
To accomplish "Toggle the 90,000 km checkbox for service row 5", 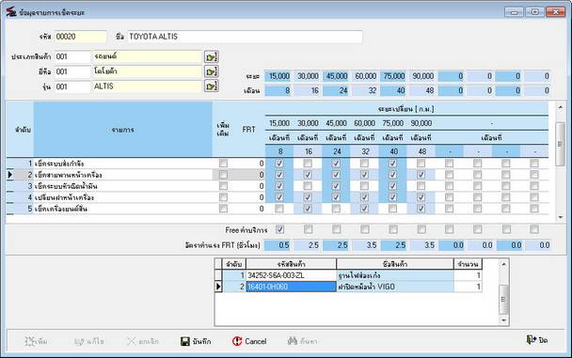I will point(421,209).
